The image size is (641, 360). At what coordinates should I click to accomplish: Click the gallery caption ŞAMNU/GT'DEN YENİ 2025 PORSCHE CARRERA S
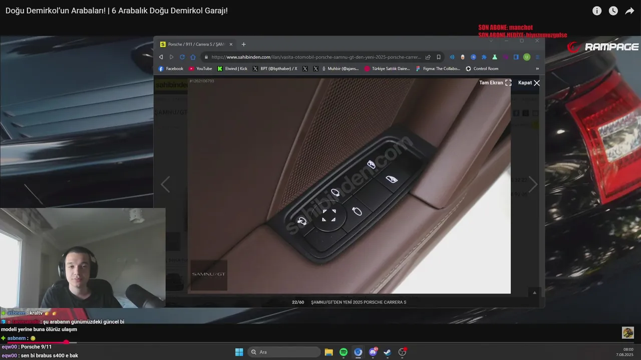[359, 302]
